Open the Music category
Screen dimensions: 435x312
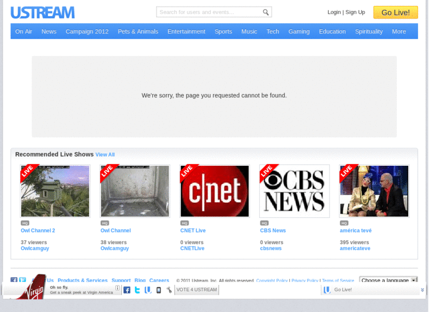click(249, 32)
